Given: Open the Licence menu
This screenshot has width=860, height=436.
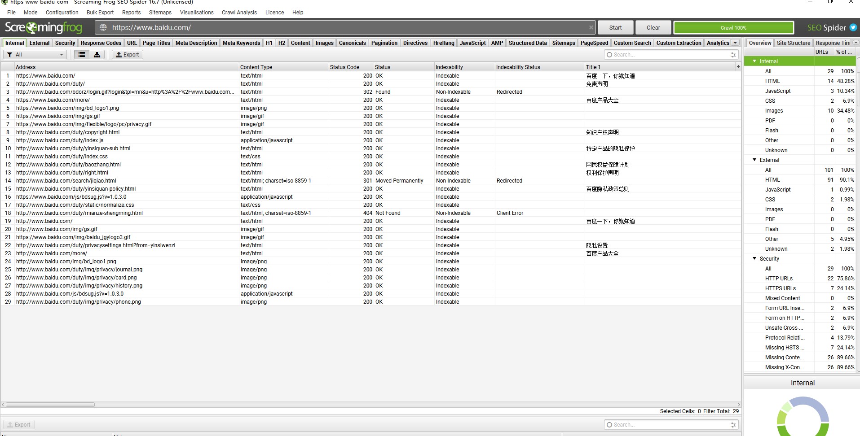Looking at the screenshot, I should (x=274, y=13).
